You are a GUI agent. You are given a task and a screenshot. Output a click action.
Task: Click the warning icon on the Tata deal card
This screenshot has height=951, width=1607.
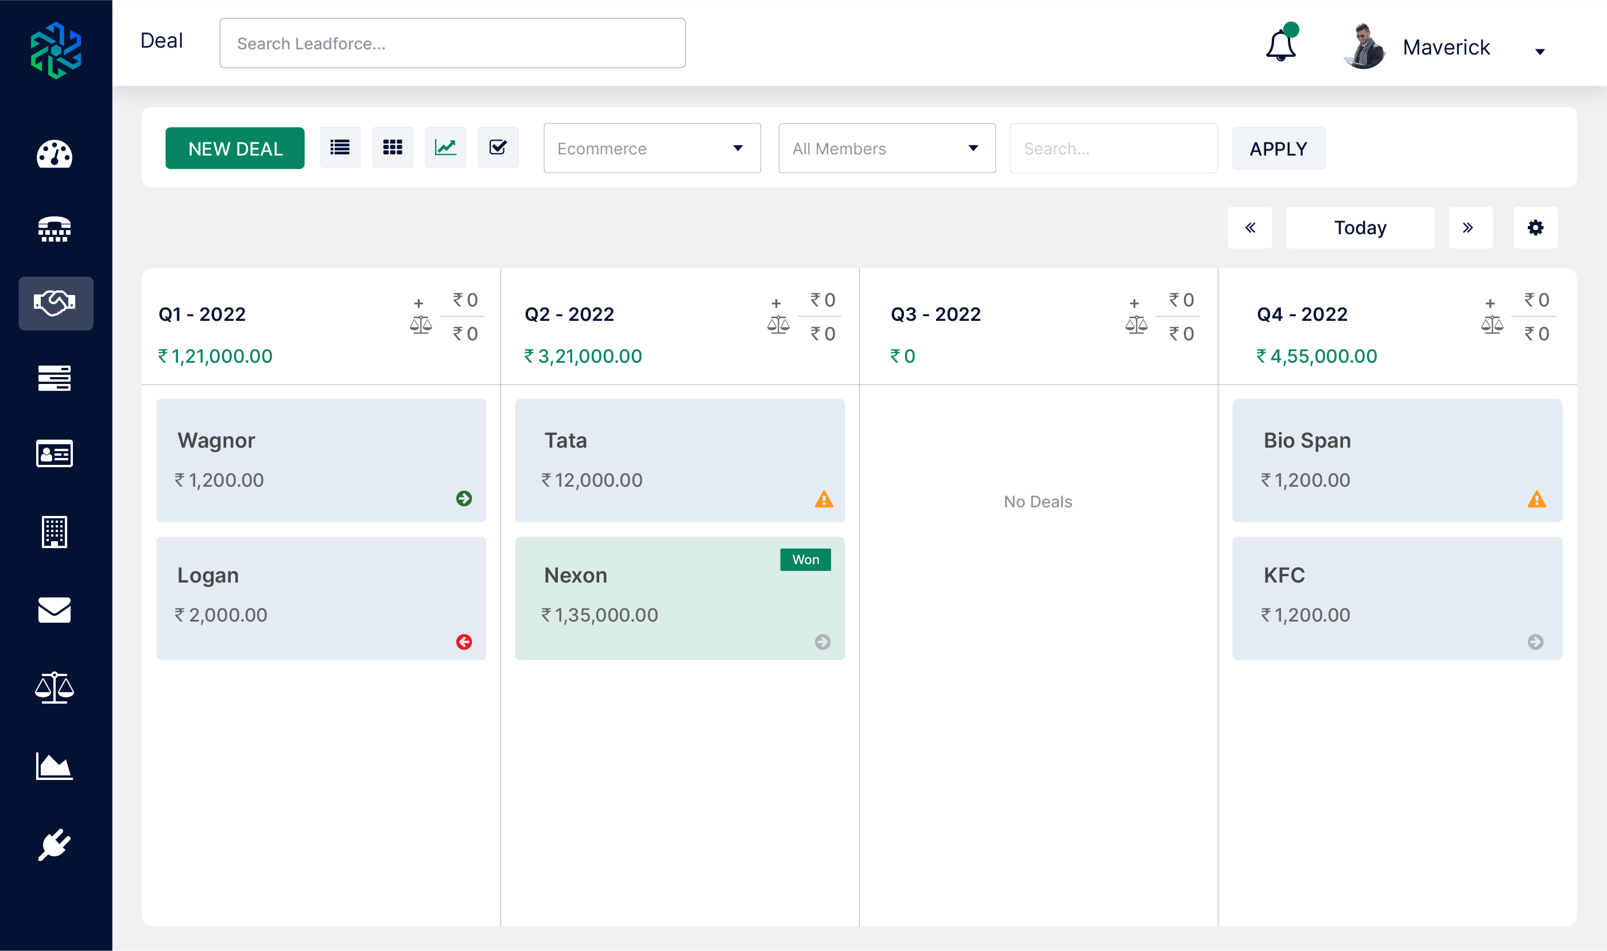tap(825, 500)
